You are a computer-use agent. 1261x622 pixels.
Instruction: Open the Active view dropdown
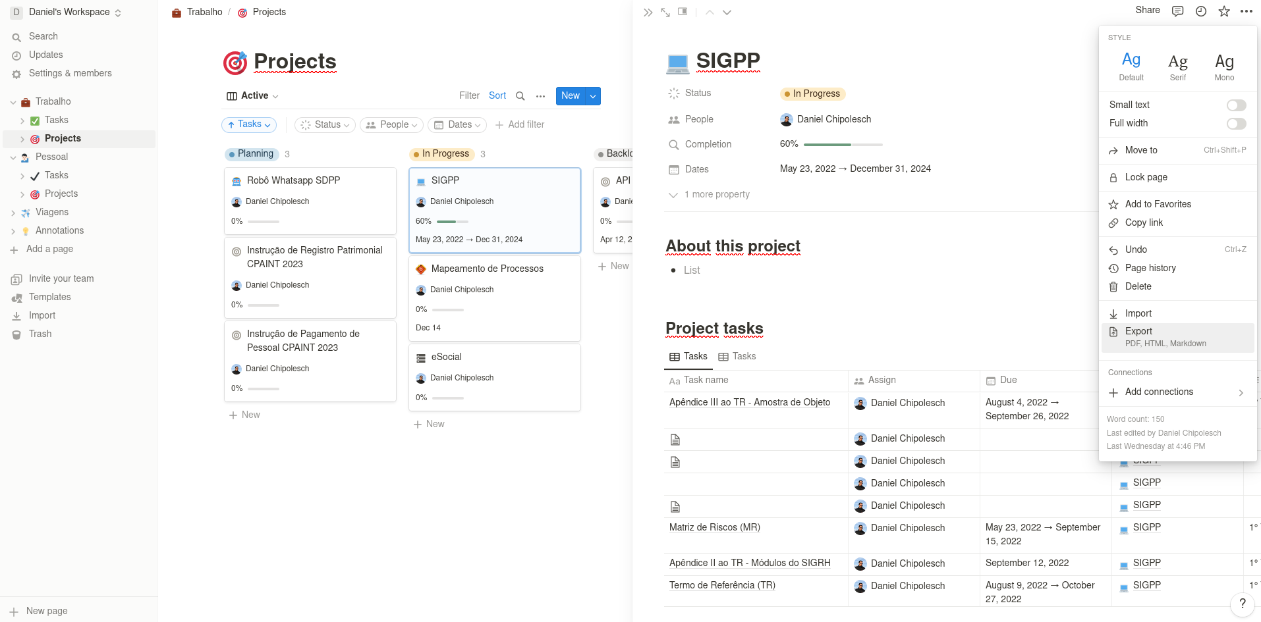pyautogui.click(x=252, y=95)
